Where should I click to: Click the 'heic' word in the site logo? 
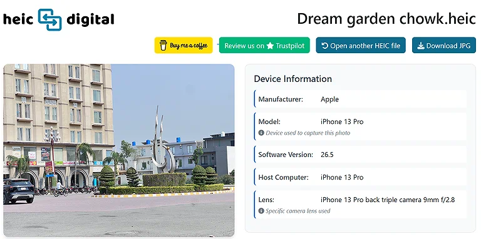click(x=18, y=19)
